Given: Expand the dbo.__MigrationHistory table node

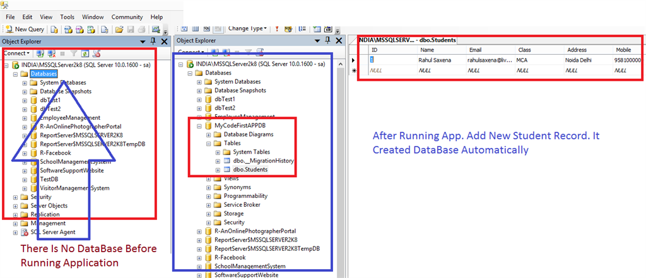Looking at the screenshot, I should 218,161.
